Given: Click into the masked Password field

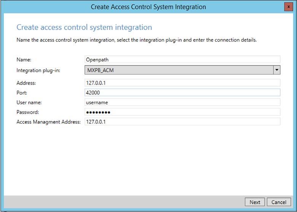Looking at the screenshot, I should point(182,112).
